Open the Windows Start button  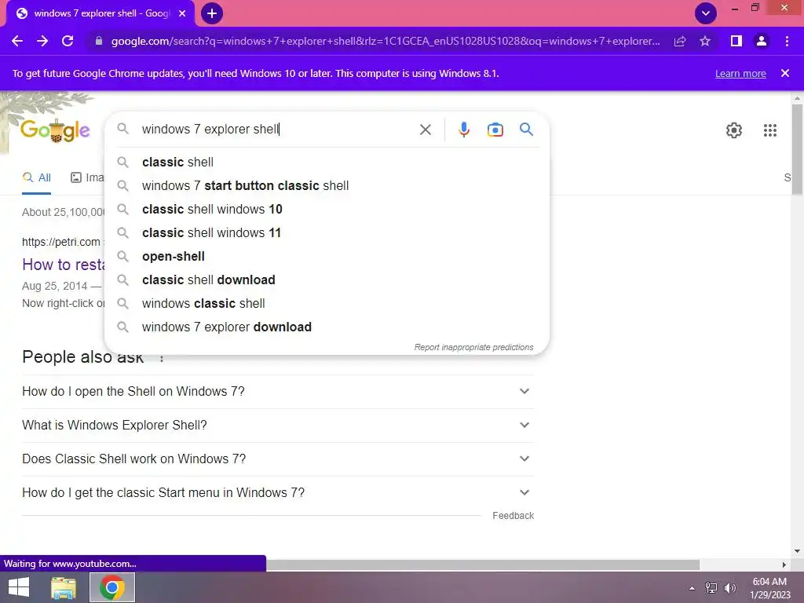[19, 587]
